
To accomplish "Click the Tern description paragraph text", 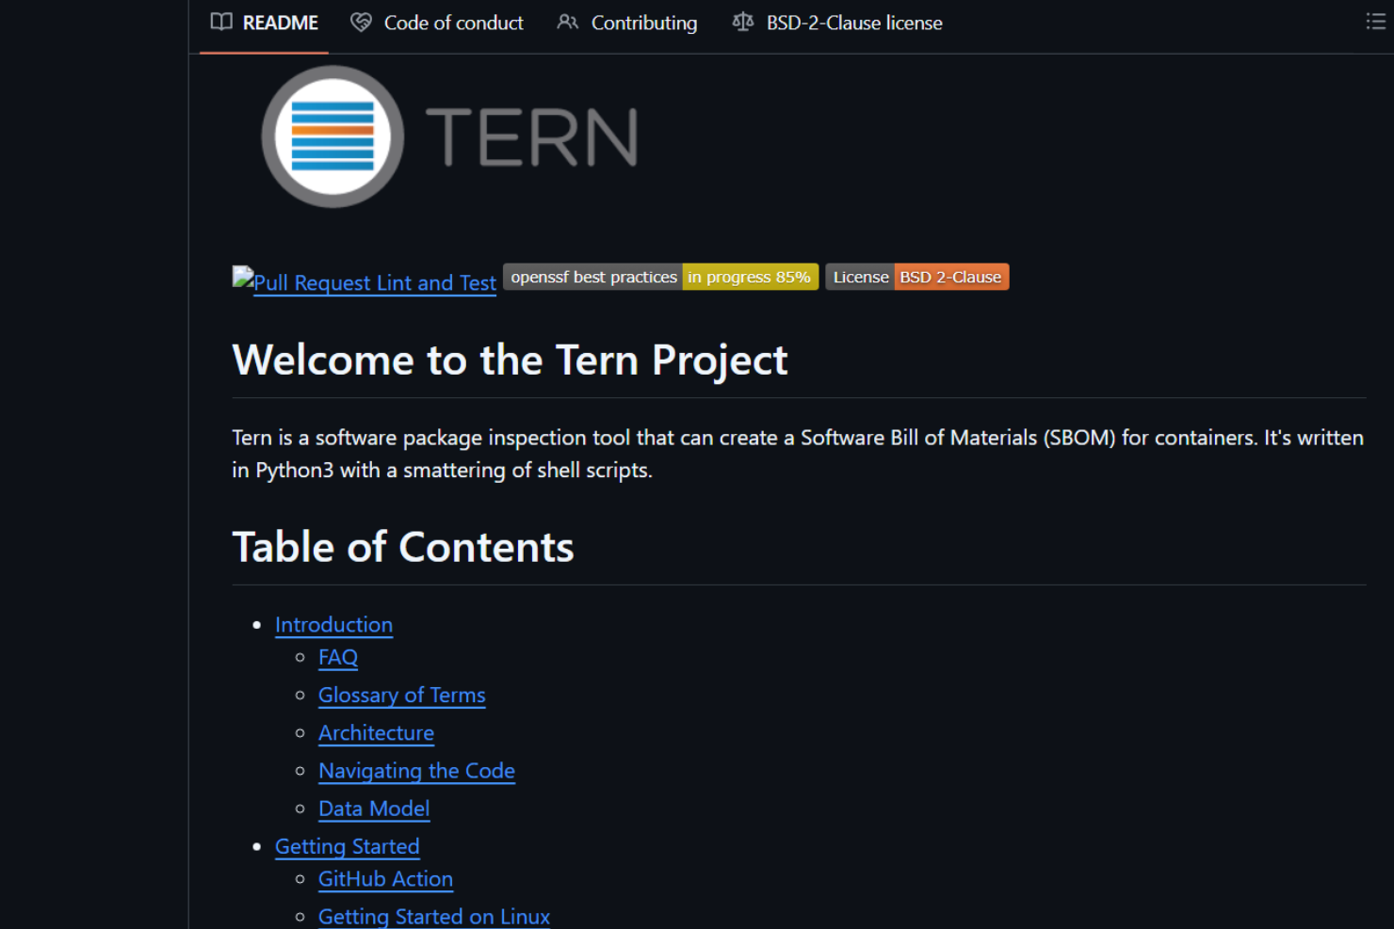I will pyautogui.click(x=798, y=454).
